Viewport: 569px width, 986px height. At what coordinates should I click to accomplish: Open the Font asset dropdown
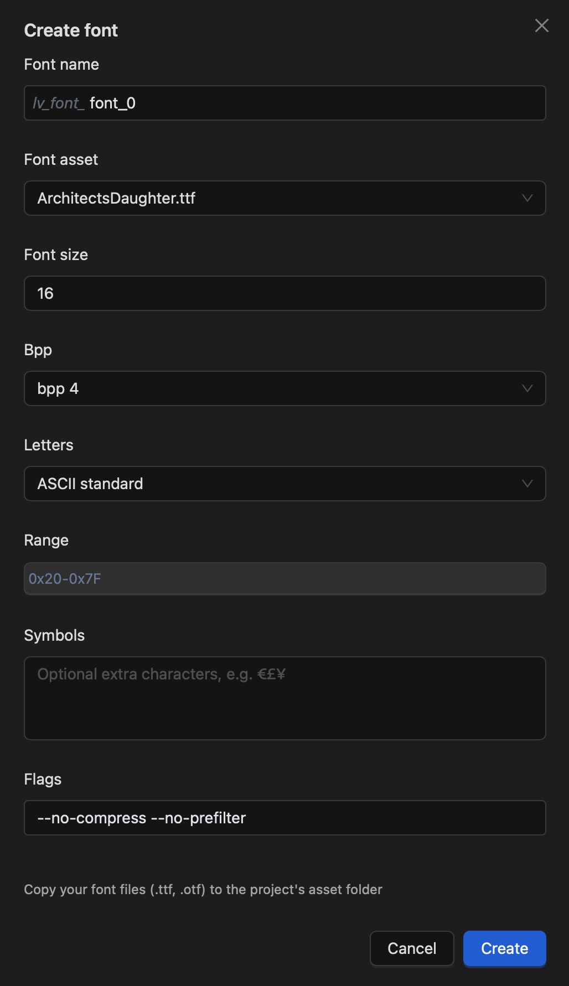pyautogui.click(x=284, y=198)
